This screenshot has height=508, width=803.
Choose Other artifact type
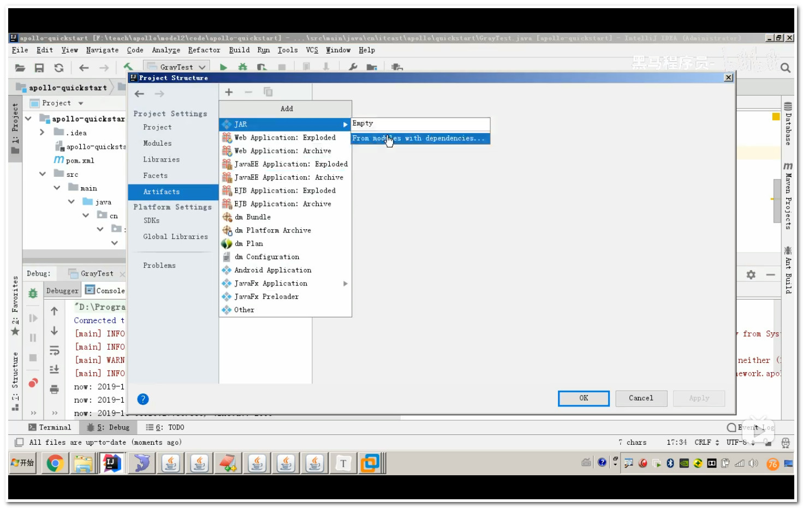(285, 310)
